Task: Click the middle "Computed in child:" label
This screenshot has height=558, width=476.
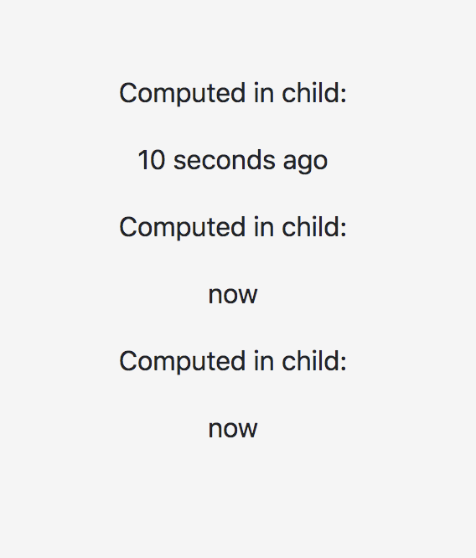Action: tap(233, 227)
